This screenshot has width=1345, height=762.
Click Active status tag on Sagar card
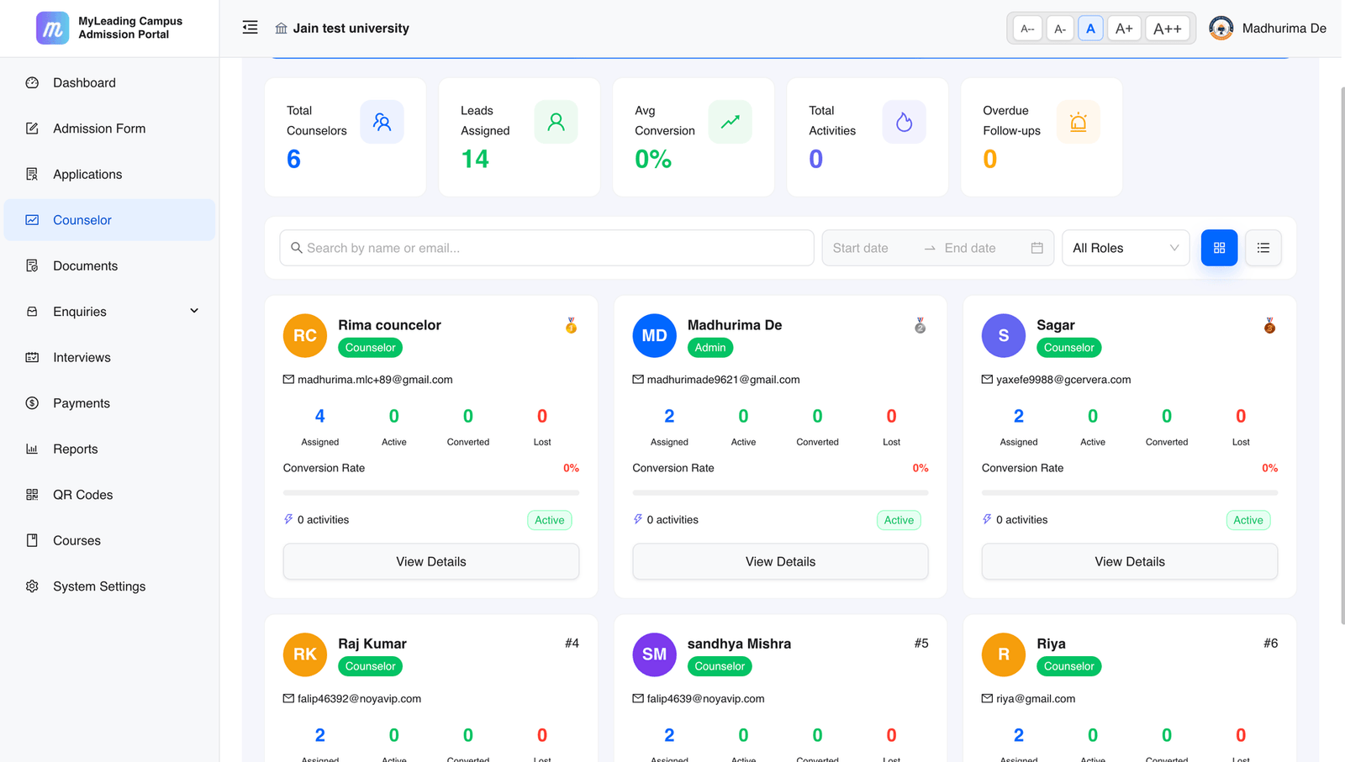(x=1248, y=520)
